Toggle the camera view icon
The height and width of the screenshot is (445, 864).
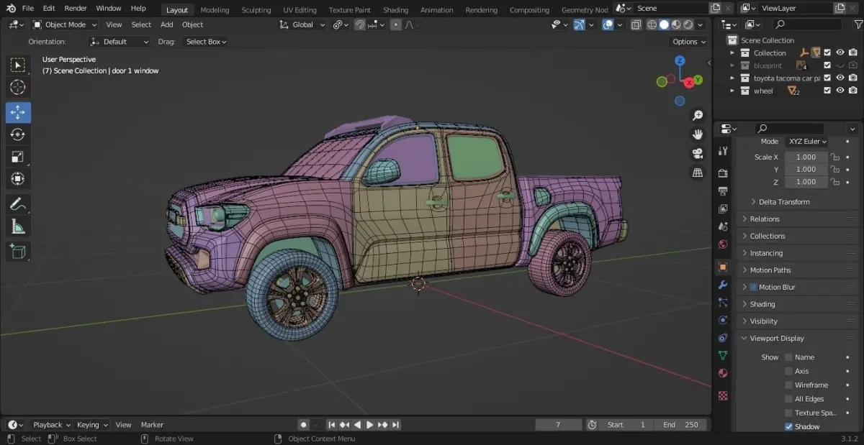point(697,154)
